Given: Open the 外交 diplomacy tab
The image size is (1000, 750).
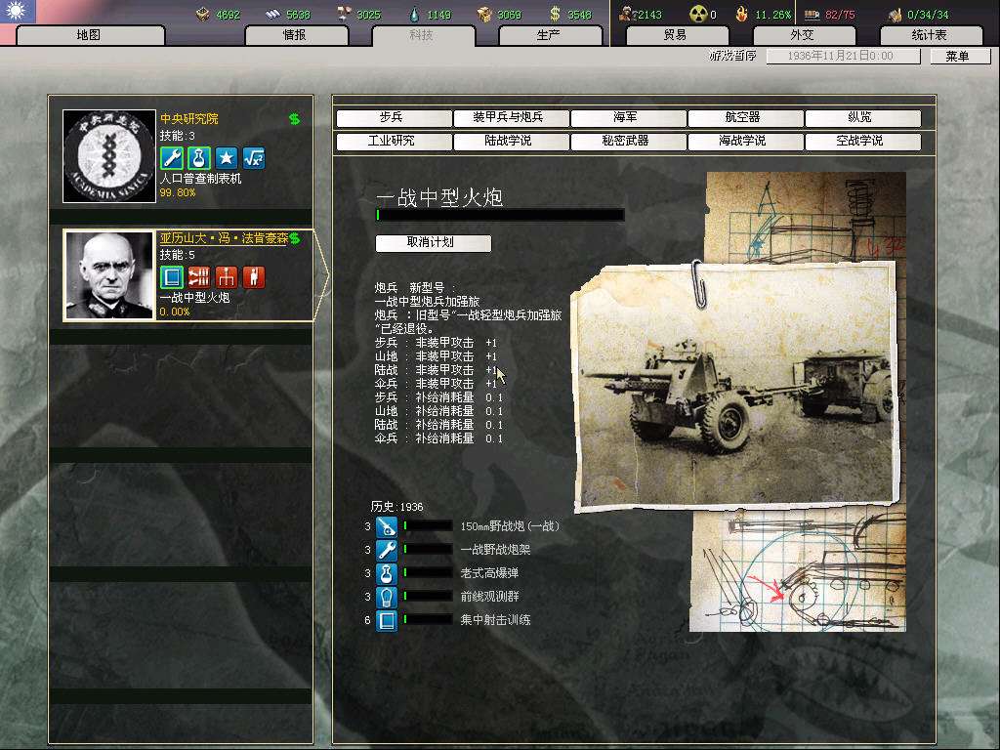Looking at the screenshot, I should (x=803, y=35).
